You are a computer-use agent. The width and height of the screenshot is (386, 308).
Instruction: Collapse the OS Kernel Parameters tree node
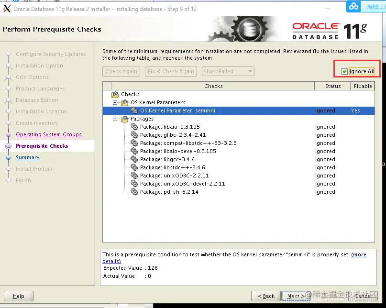tap(115, 102)
